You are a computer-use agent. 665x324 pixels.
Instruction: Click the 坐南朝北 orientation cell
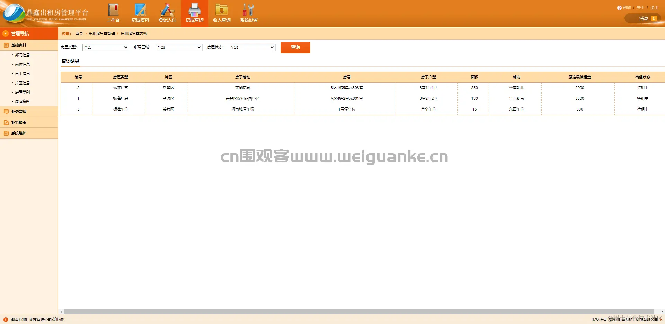point(516,88)
